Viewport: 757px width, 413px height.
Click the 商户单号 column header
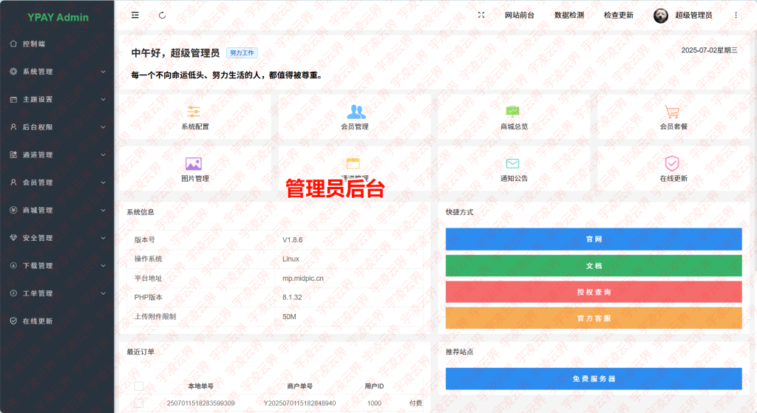click(x=300, y=386)
